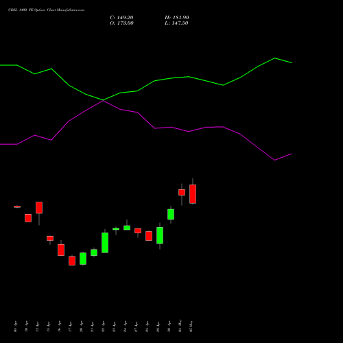The image size is (343, 343).
Task: Click the 05 May date label
Action: coord(191,326)
